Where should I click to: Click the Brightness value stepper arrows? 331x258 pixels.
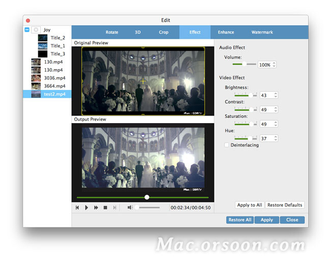(x=276, y=95)
